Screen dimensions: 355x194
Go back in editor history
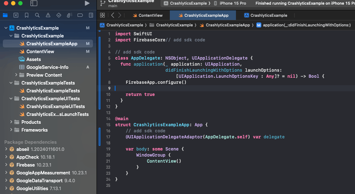113,15
